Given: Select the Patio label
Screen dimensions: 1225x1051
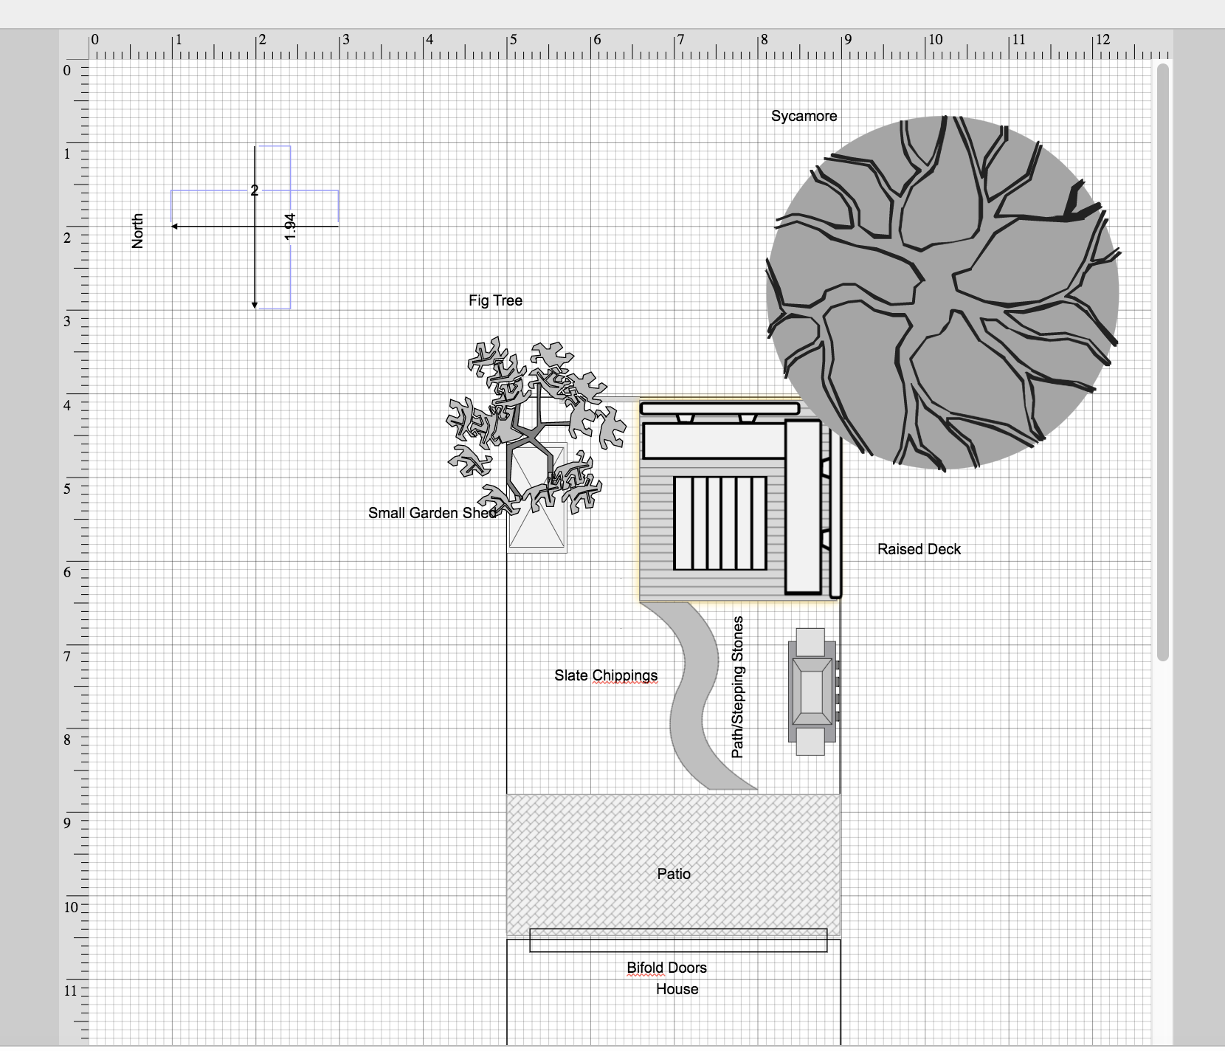Looking at the screenshot, I should tap(674, 874).
